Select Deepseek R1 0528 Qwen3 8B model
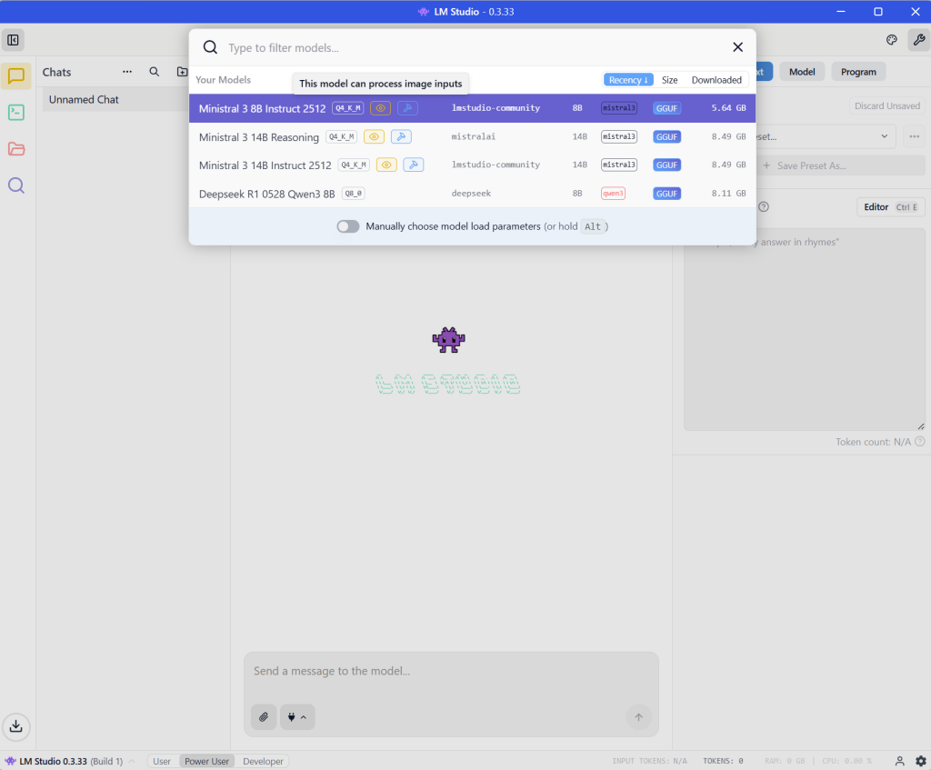The image size is (931, 770). [x=267, y=194]
